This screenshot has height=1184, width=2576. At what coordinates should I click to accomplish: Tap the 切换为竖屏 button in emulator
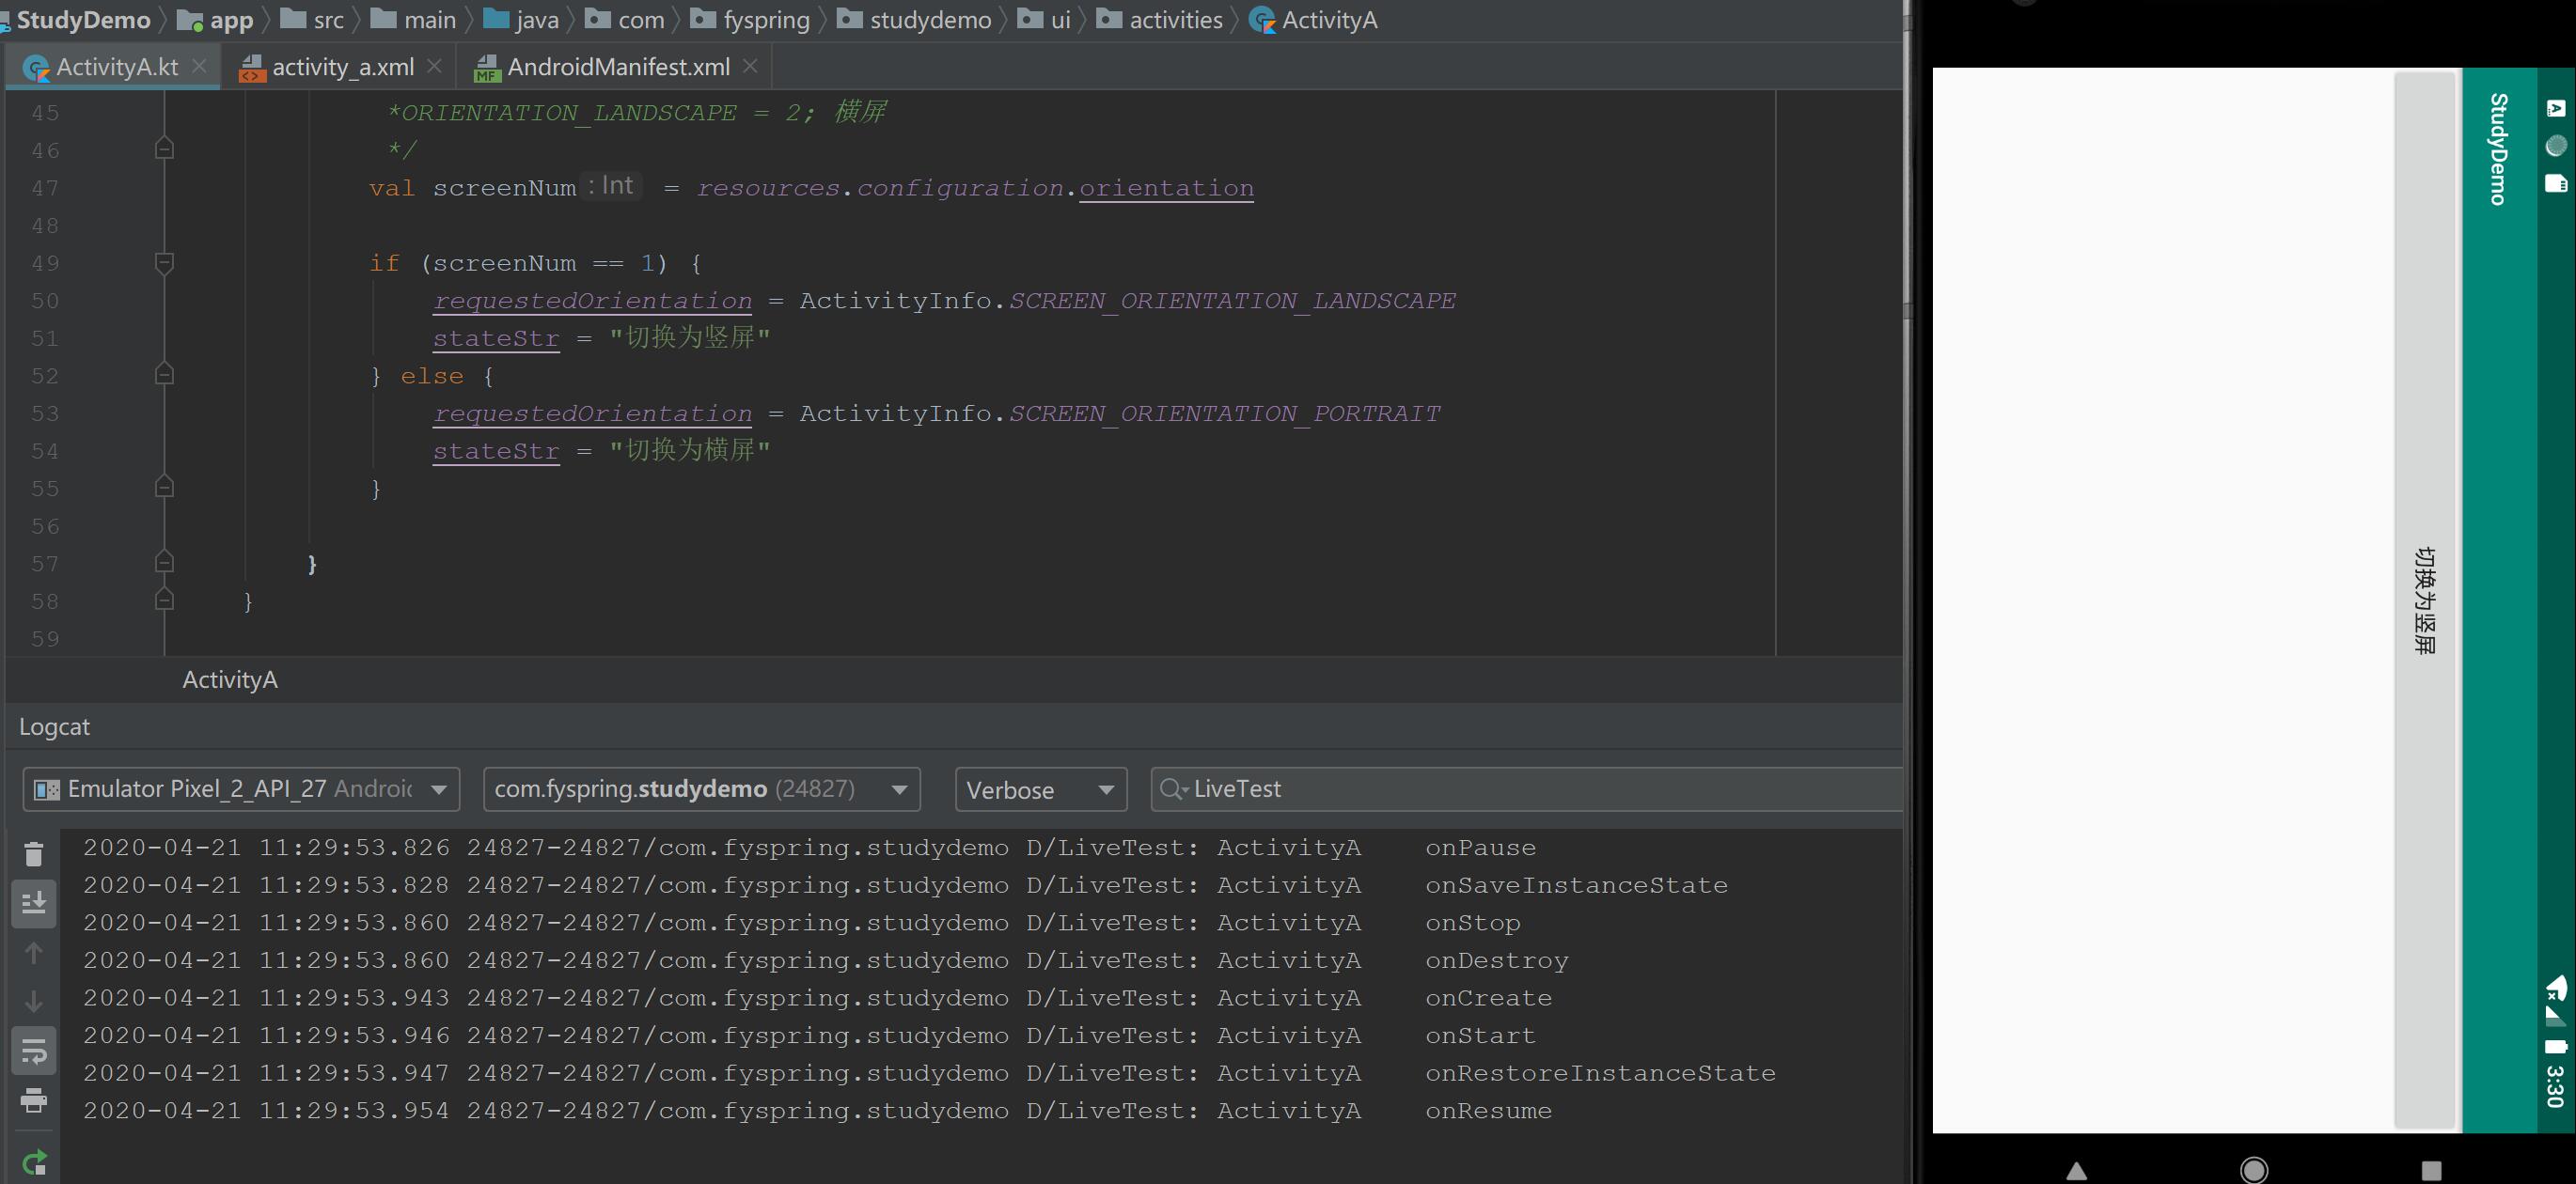[x=2425, y=600]
